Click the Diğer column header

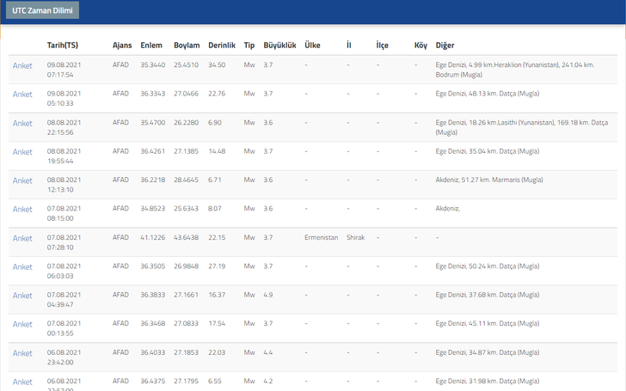point(445,45)
